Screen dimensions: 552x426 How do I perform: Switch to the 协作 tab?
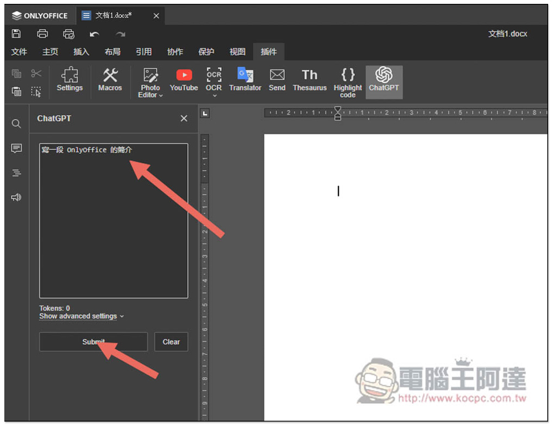[175, 52]
